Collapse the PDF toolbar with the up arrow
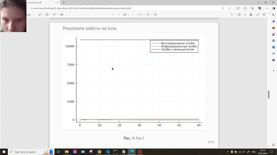The height and width of the screenshot is (155, 277). click(269, 13)
